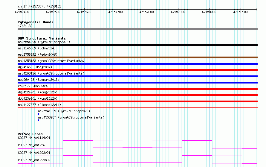Open variant dgv422e201 (Wong2012b) label
The image size is (266, 167).
(38, 92)
